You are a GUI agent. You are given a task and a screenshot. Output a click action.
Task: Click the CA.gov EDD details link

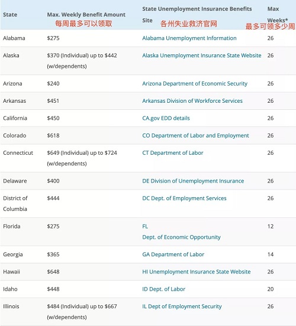(166, 118)
